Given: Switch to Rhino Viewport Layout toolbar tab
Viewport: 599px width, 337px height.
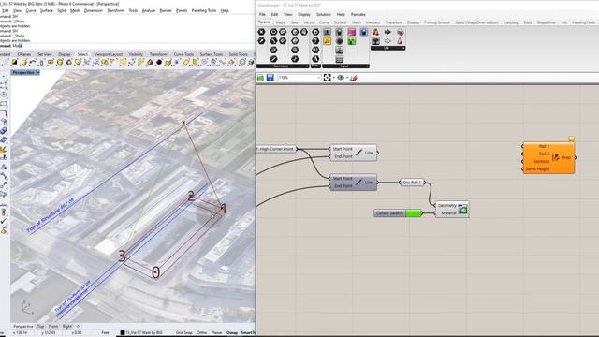Looking at the screenshot, I should point(109,54).
